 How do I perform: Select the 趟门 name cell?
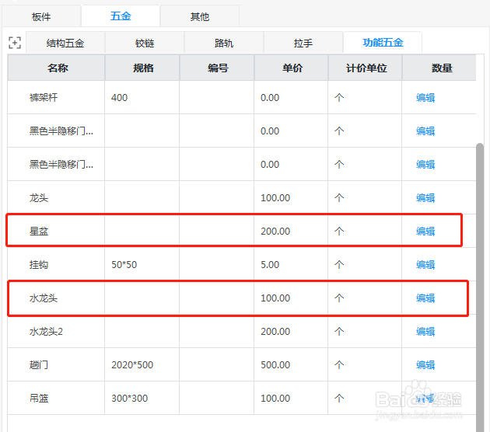[56, 364]
